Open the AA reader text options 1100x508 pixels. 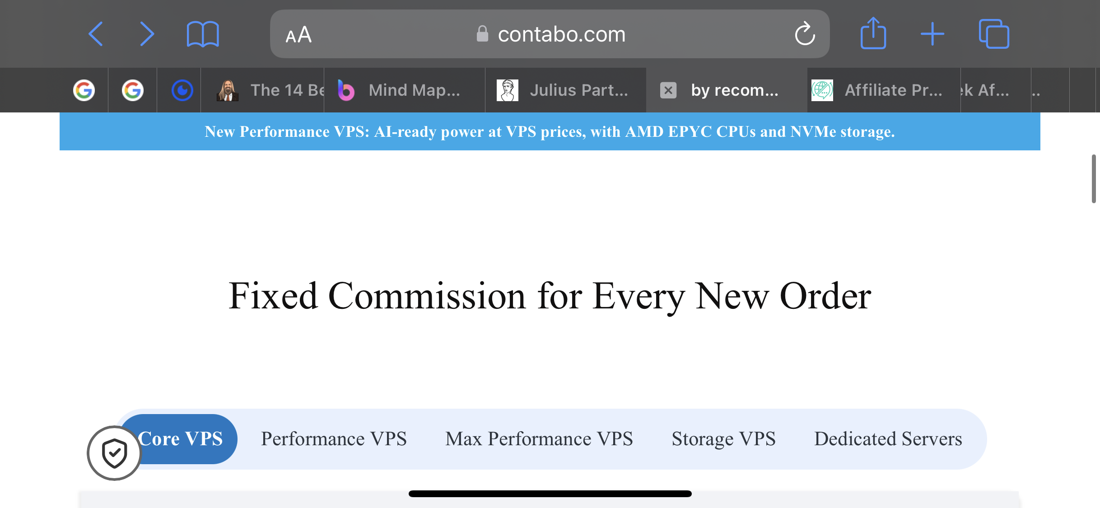(298, 35)
